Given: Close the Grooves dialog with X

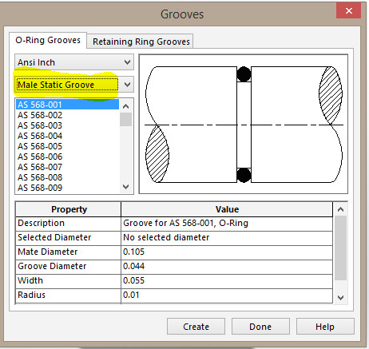Looking at the screenshot, I should tap(348, 10).
